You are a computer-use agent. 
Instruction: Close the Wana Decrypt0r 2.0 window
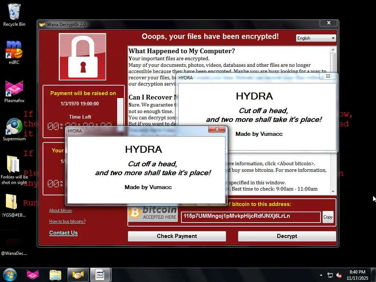tap(329, 23)
